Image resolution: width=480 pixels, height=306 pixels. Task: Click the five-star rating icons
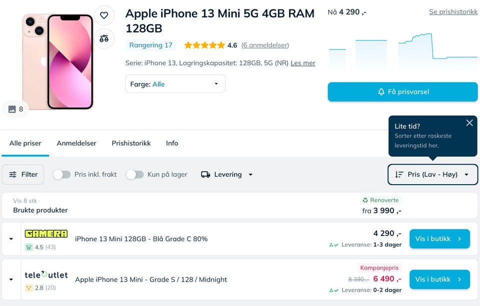[204, 45]
